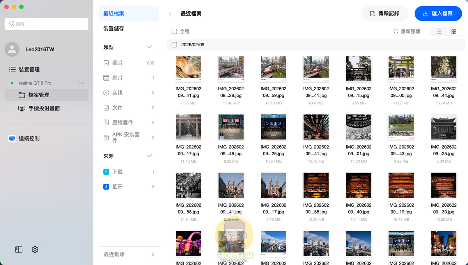Select thumbnail of file ending 00.jpg
The height and width of the screenshot is (265, 468).
point(401,69)
